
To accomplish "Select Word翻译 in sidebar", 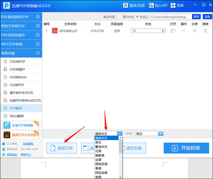I will point(21,116).
